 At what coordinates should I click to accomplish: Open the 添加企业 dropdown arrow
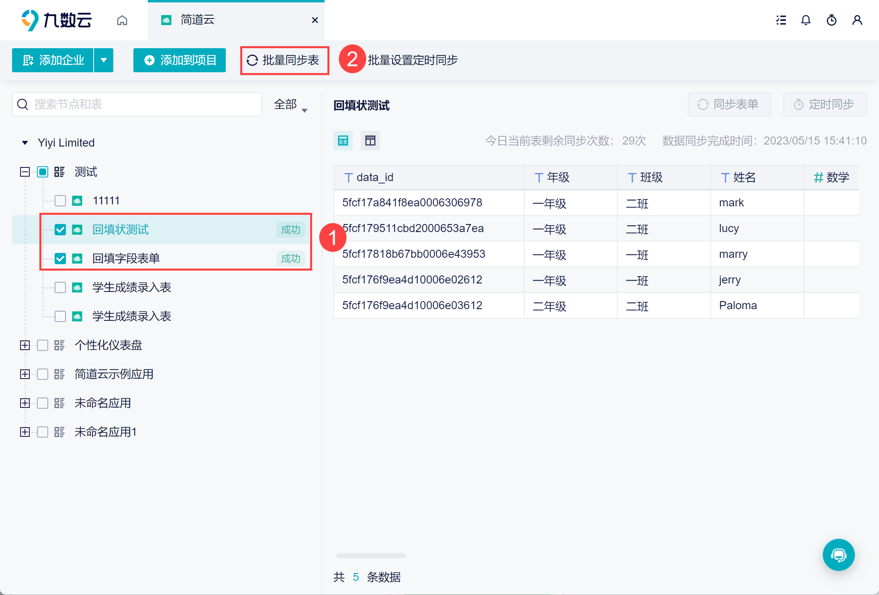[104, 60]
